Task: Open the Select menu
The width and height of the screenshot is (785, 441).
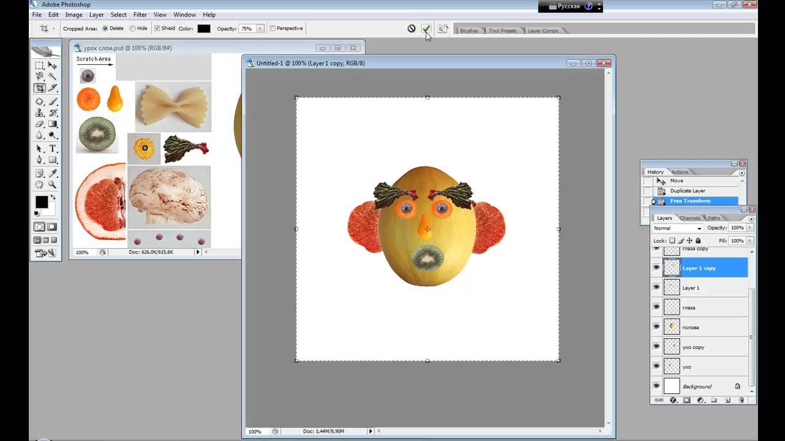Action: point(118,15)
